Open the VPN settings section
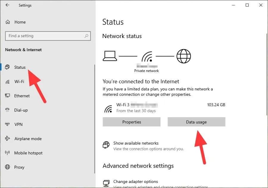This screenshot has height=188, width=268. coord(18,124)
